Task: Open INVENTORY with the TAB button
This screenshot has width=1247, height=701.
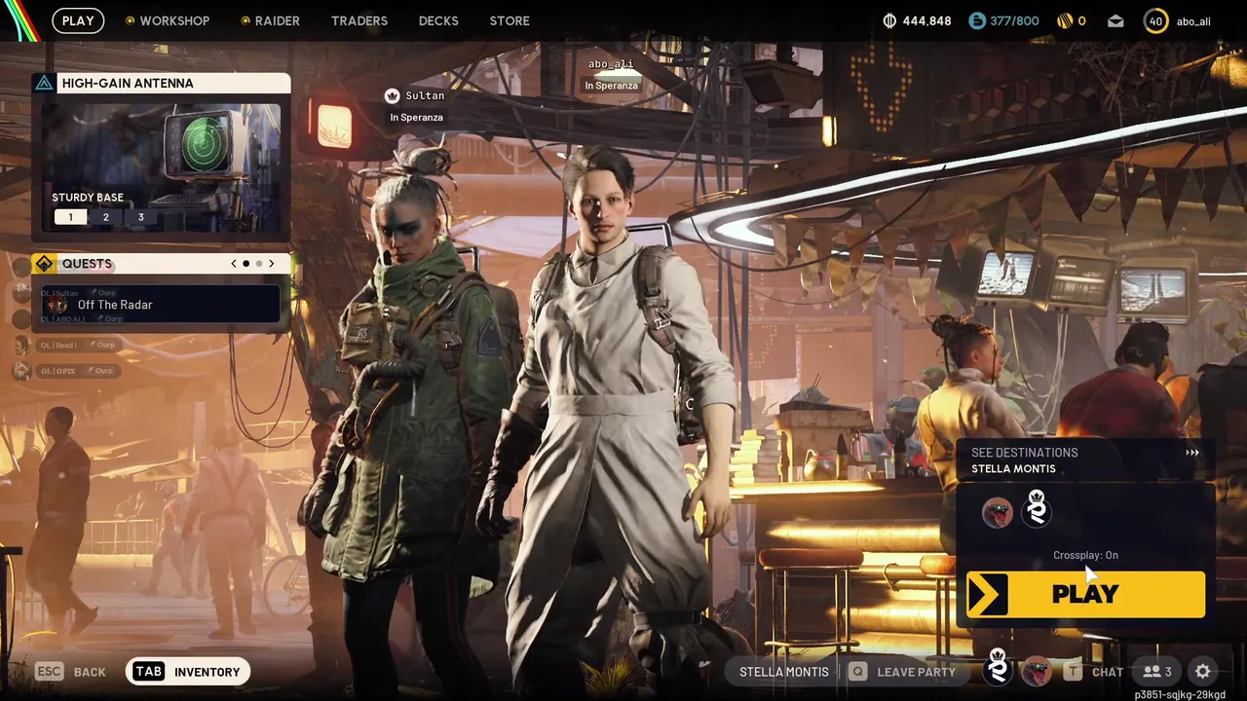Action: [x=188, y=672]
